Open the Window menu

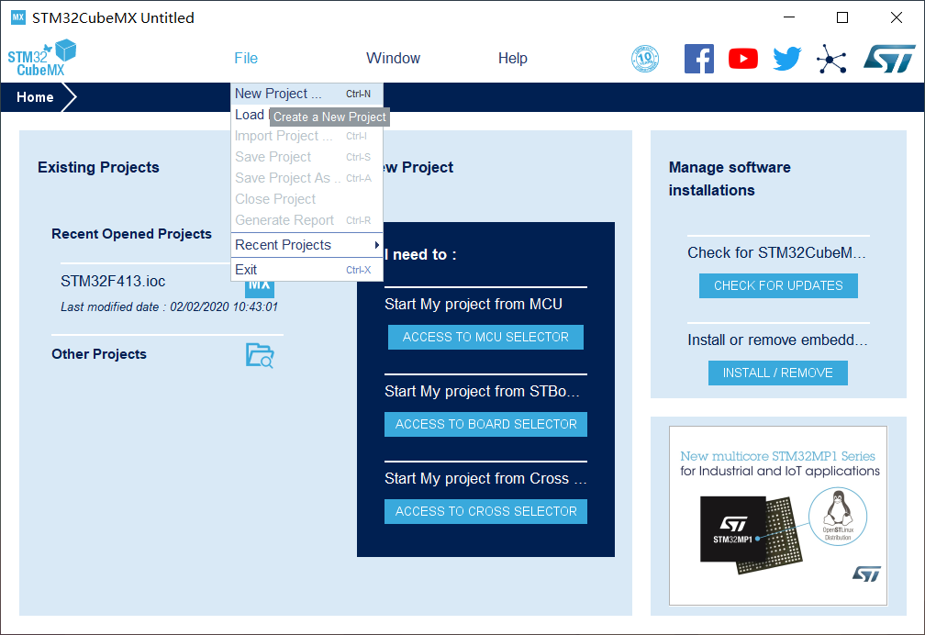pyautogui.click(x=393, y=58)
